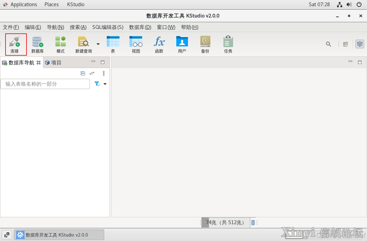Screen dimensions: 367x241
Task: Click the table name filter input field
Action: click(x=45, y=84)
